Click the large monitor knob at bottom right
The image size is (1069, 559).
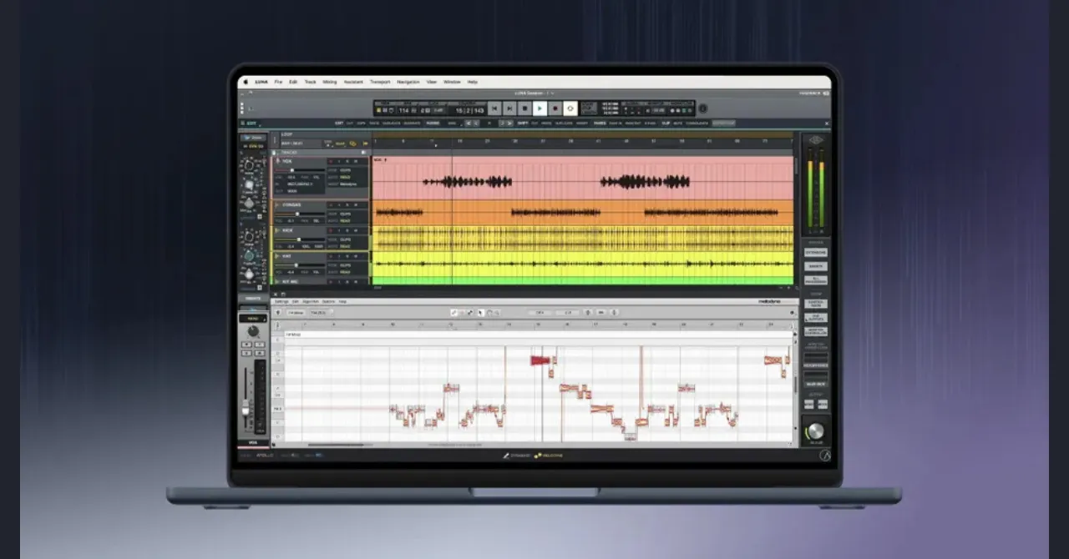click(815, 431)
